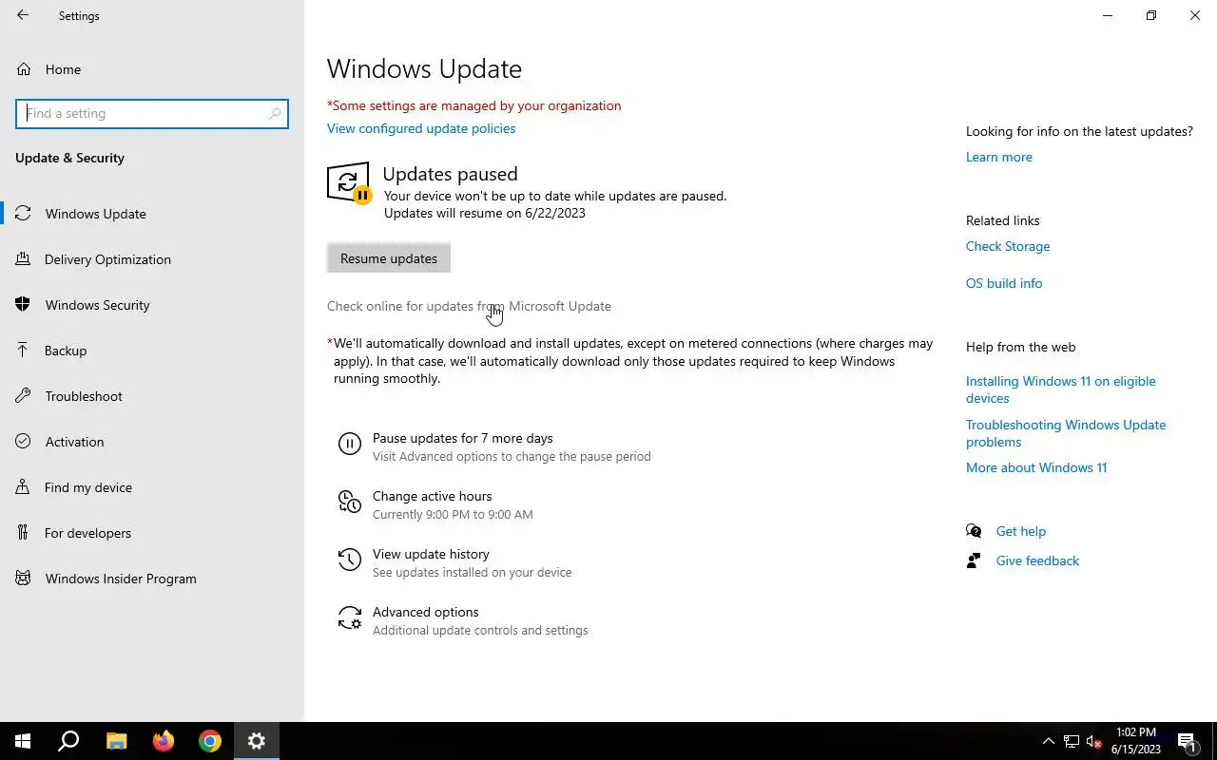Select Windows Update in sidebar
This screenshot has height=760, width=1217.
[x=152, y=214]
